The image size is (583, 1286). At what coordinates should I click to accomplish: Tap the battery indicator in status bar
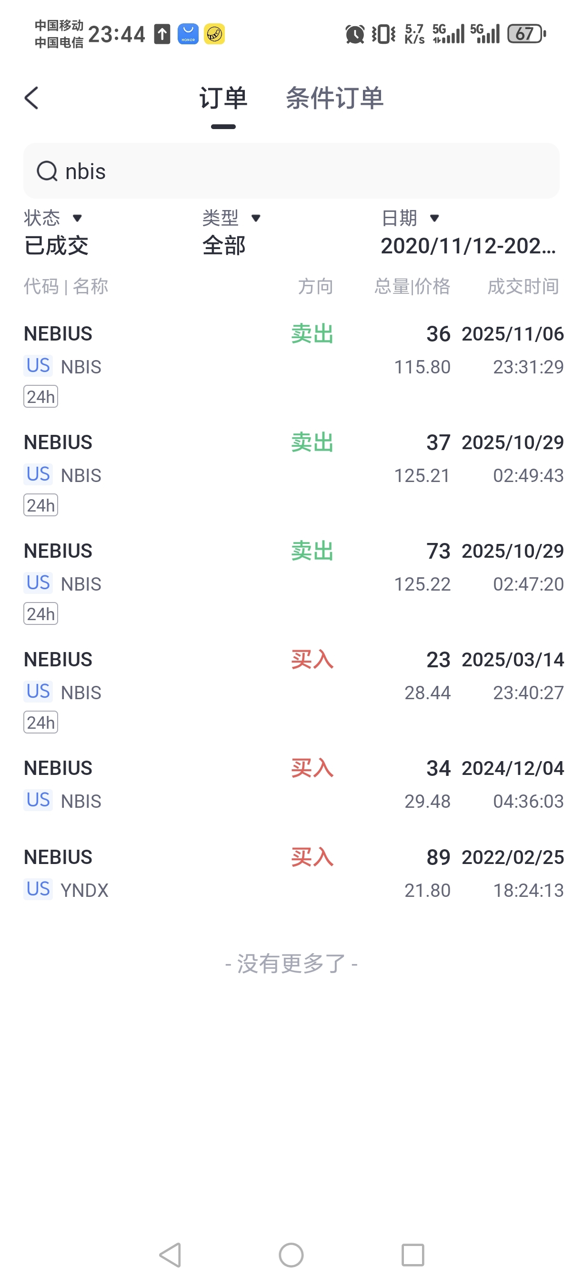(x=527, y=34)
